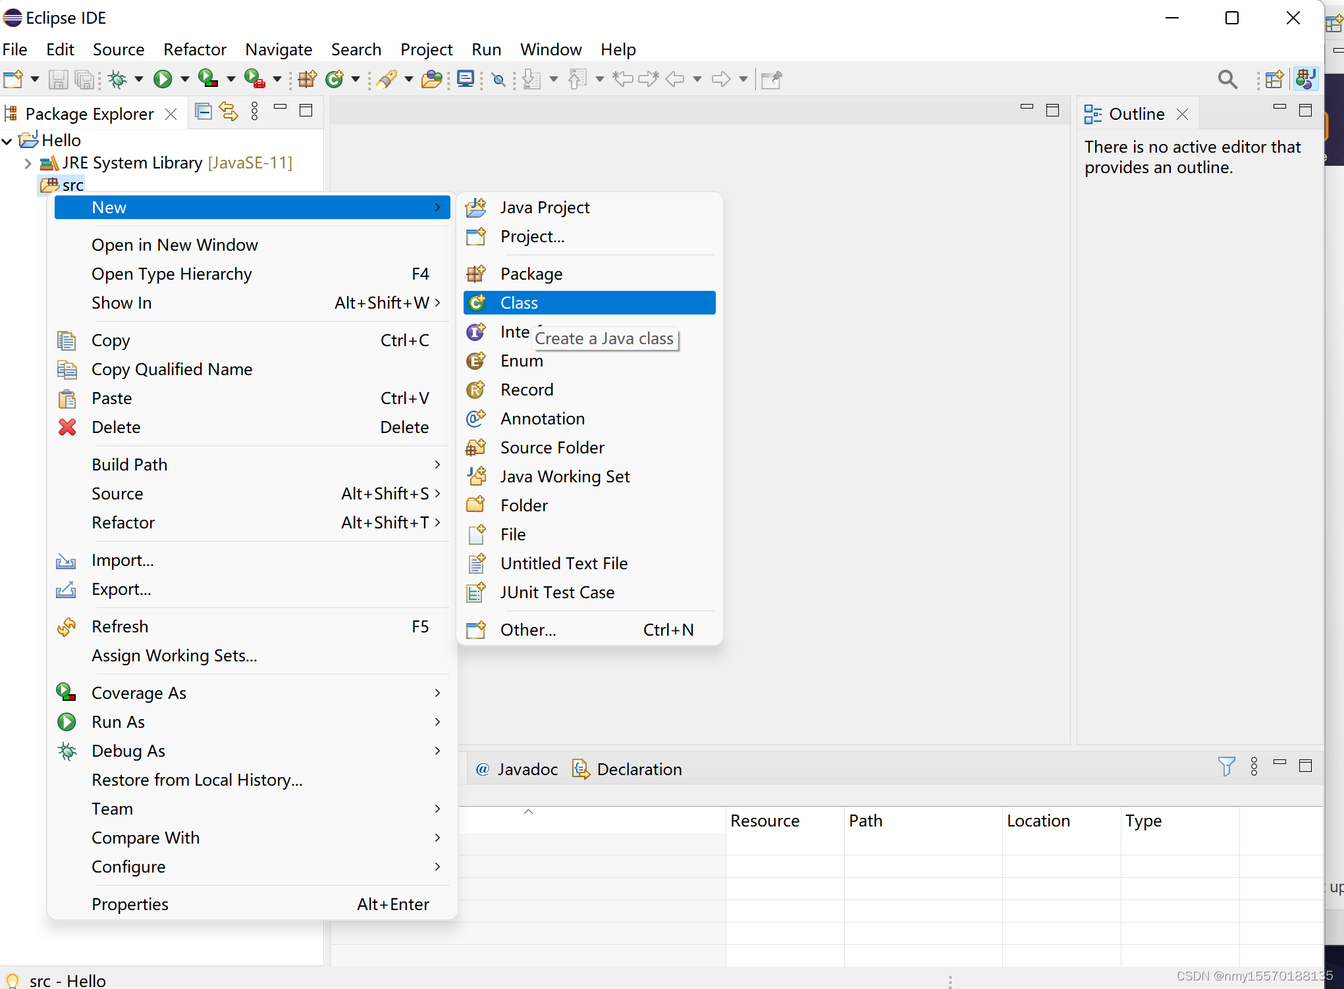
Task: Click the toolbar Search magnifier icon
Action: coord(1227,80)
